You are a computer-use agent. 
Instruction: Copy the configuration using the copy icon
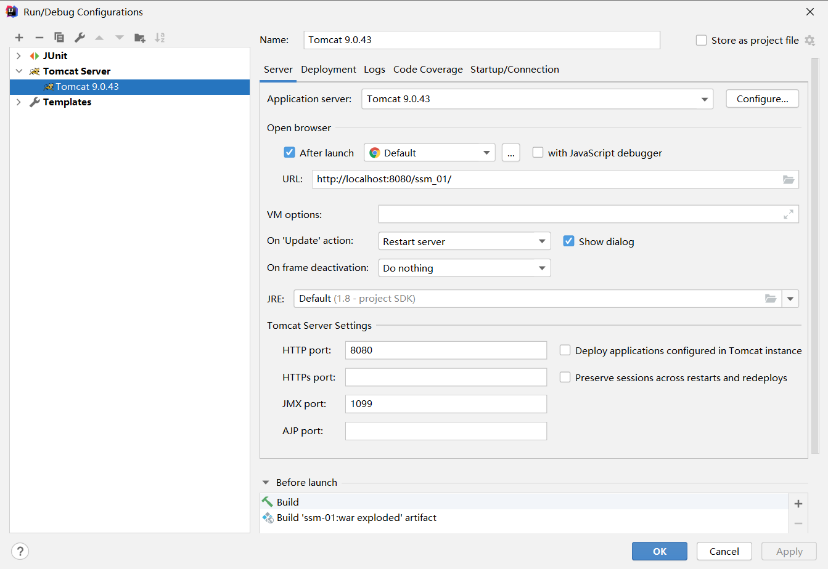click(59, 38)
